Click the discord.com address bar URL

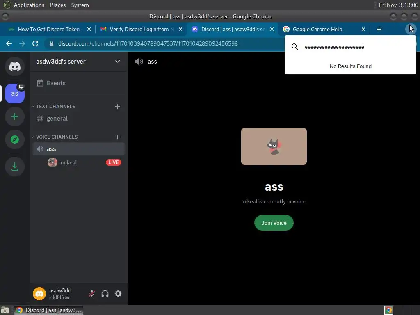(x=148, y=43)
